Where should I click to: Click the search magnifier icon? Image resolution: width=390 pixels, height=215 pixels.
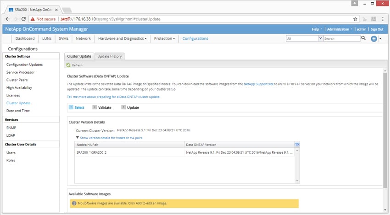pyautogui.click(x=363, y=38)
